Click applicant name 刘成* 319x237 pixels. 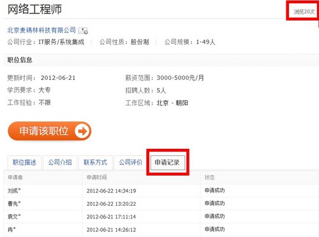[x=14, y=191]
